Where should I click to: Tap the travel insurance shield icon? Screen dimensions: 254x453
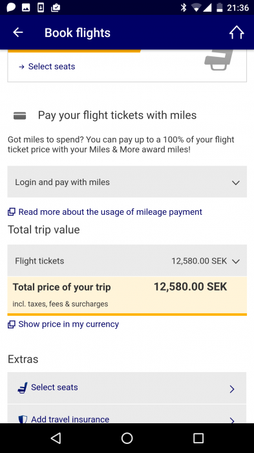23,419
